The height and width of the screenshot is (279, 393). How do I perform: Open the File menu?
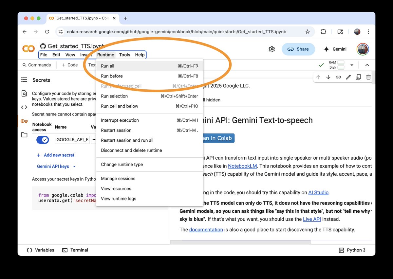(x=44, y=55)
